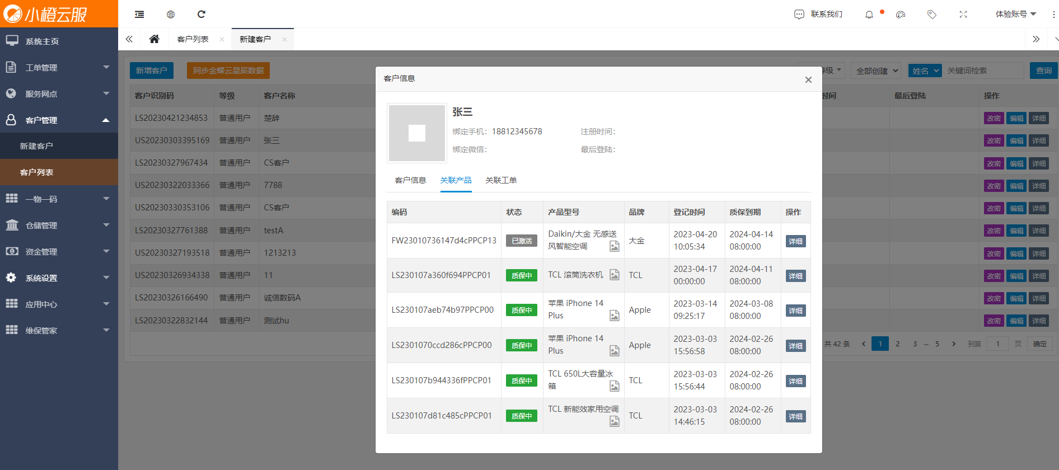1059x470 pixels.
Task: Expand 资金管理 menu
Action: point(59,251)
